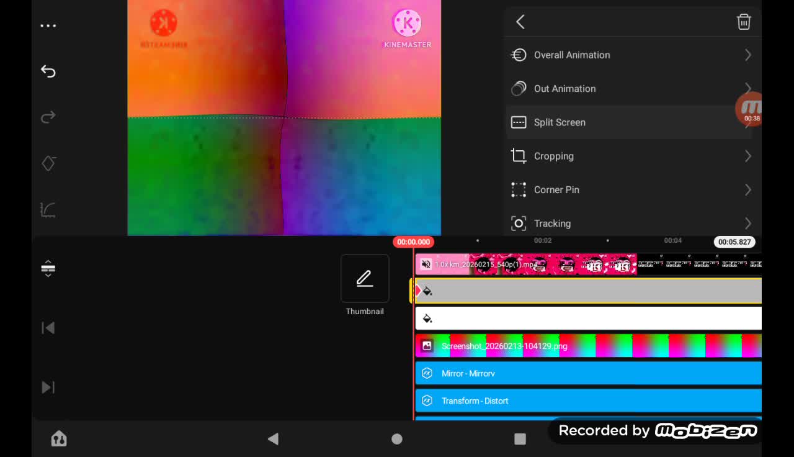Delete layer with trash can icon

click(x=743, y=22)
